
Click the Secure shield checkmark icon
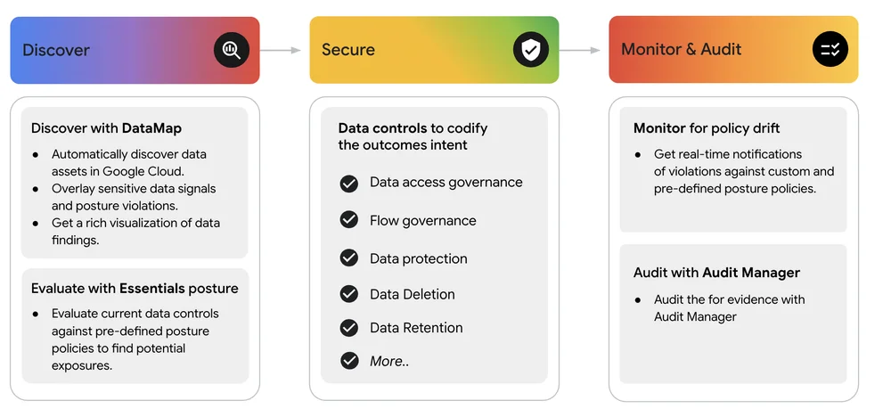(x=531, y=49)
